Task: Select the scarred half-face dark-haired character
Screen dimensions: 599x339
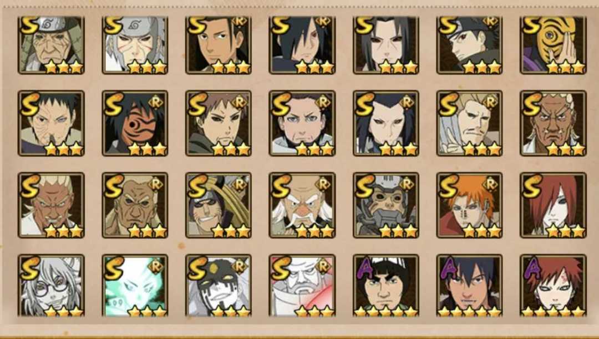Action: pyautogui.click(x=51, y=123)
